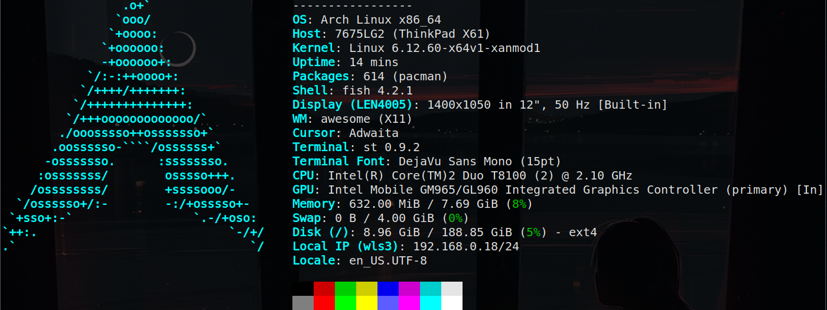Click 'st 0.9.2' terminal value
Viewport: 827px width, 310px height.
(x=392, y=147)
